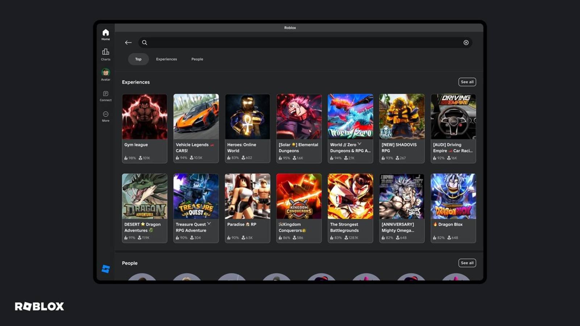
Task: Select the Top tab
Action: click(138, 59)
